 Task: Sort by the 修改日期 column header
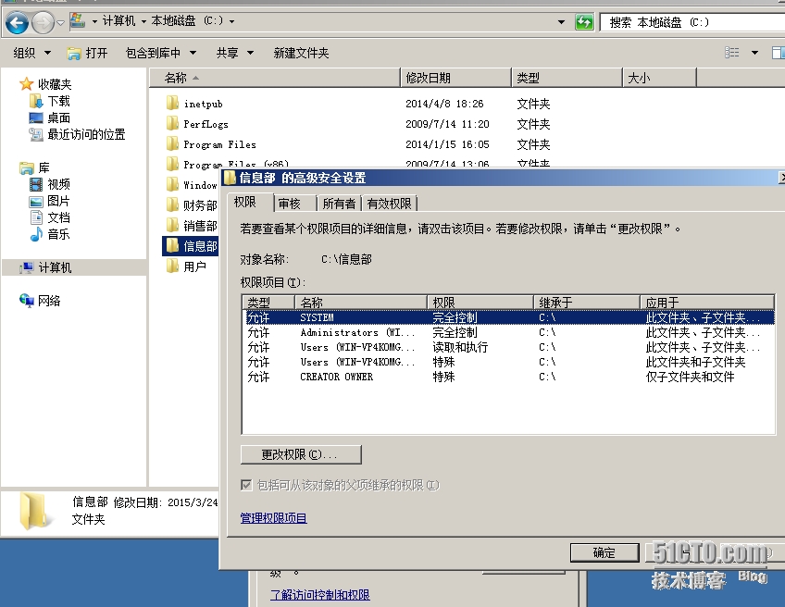[455, 78]
